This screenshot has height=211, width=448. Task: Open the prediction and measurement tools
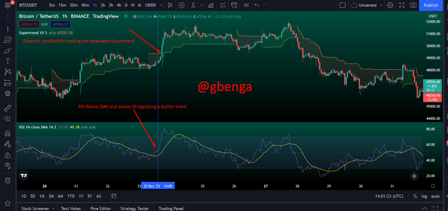tap(8, 83)
